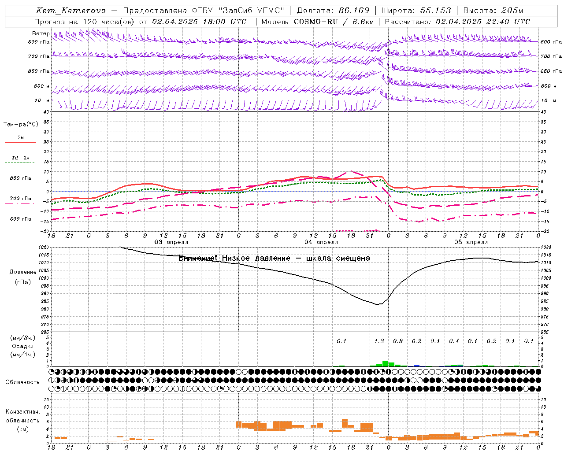This screenshot has width=564, height=451.
Task: Click the '04 апреля' date label
Action: click(x=321, y=242)
